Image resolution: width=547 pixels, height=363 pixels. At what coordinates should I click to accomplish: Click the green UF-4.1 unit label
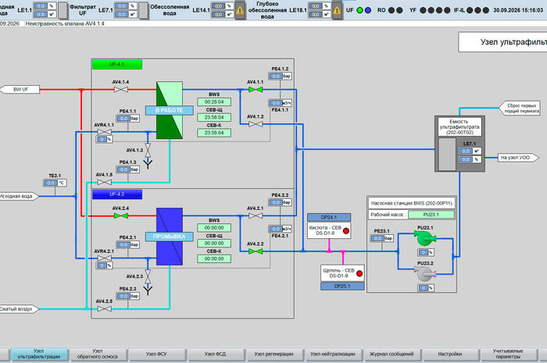coord(117,65)
